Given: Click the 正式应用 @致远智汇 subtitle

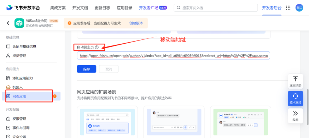Looking at the screenshot, I should coord(39,26).
